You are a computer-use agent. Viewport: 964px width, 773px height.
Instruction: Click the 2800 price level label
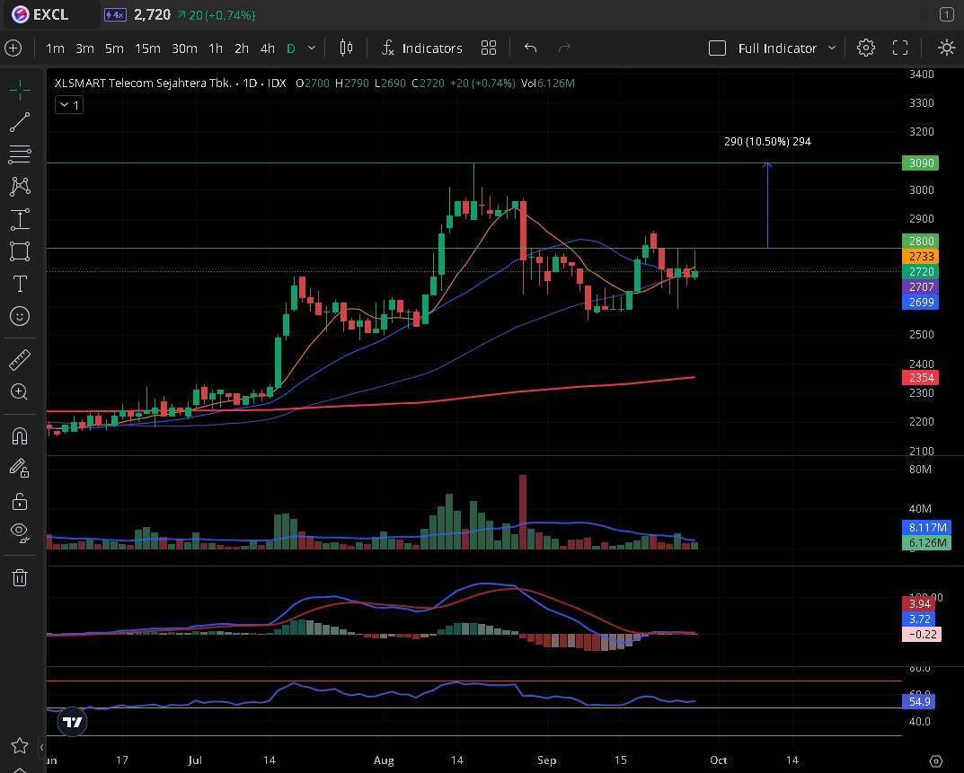[921, 241]
